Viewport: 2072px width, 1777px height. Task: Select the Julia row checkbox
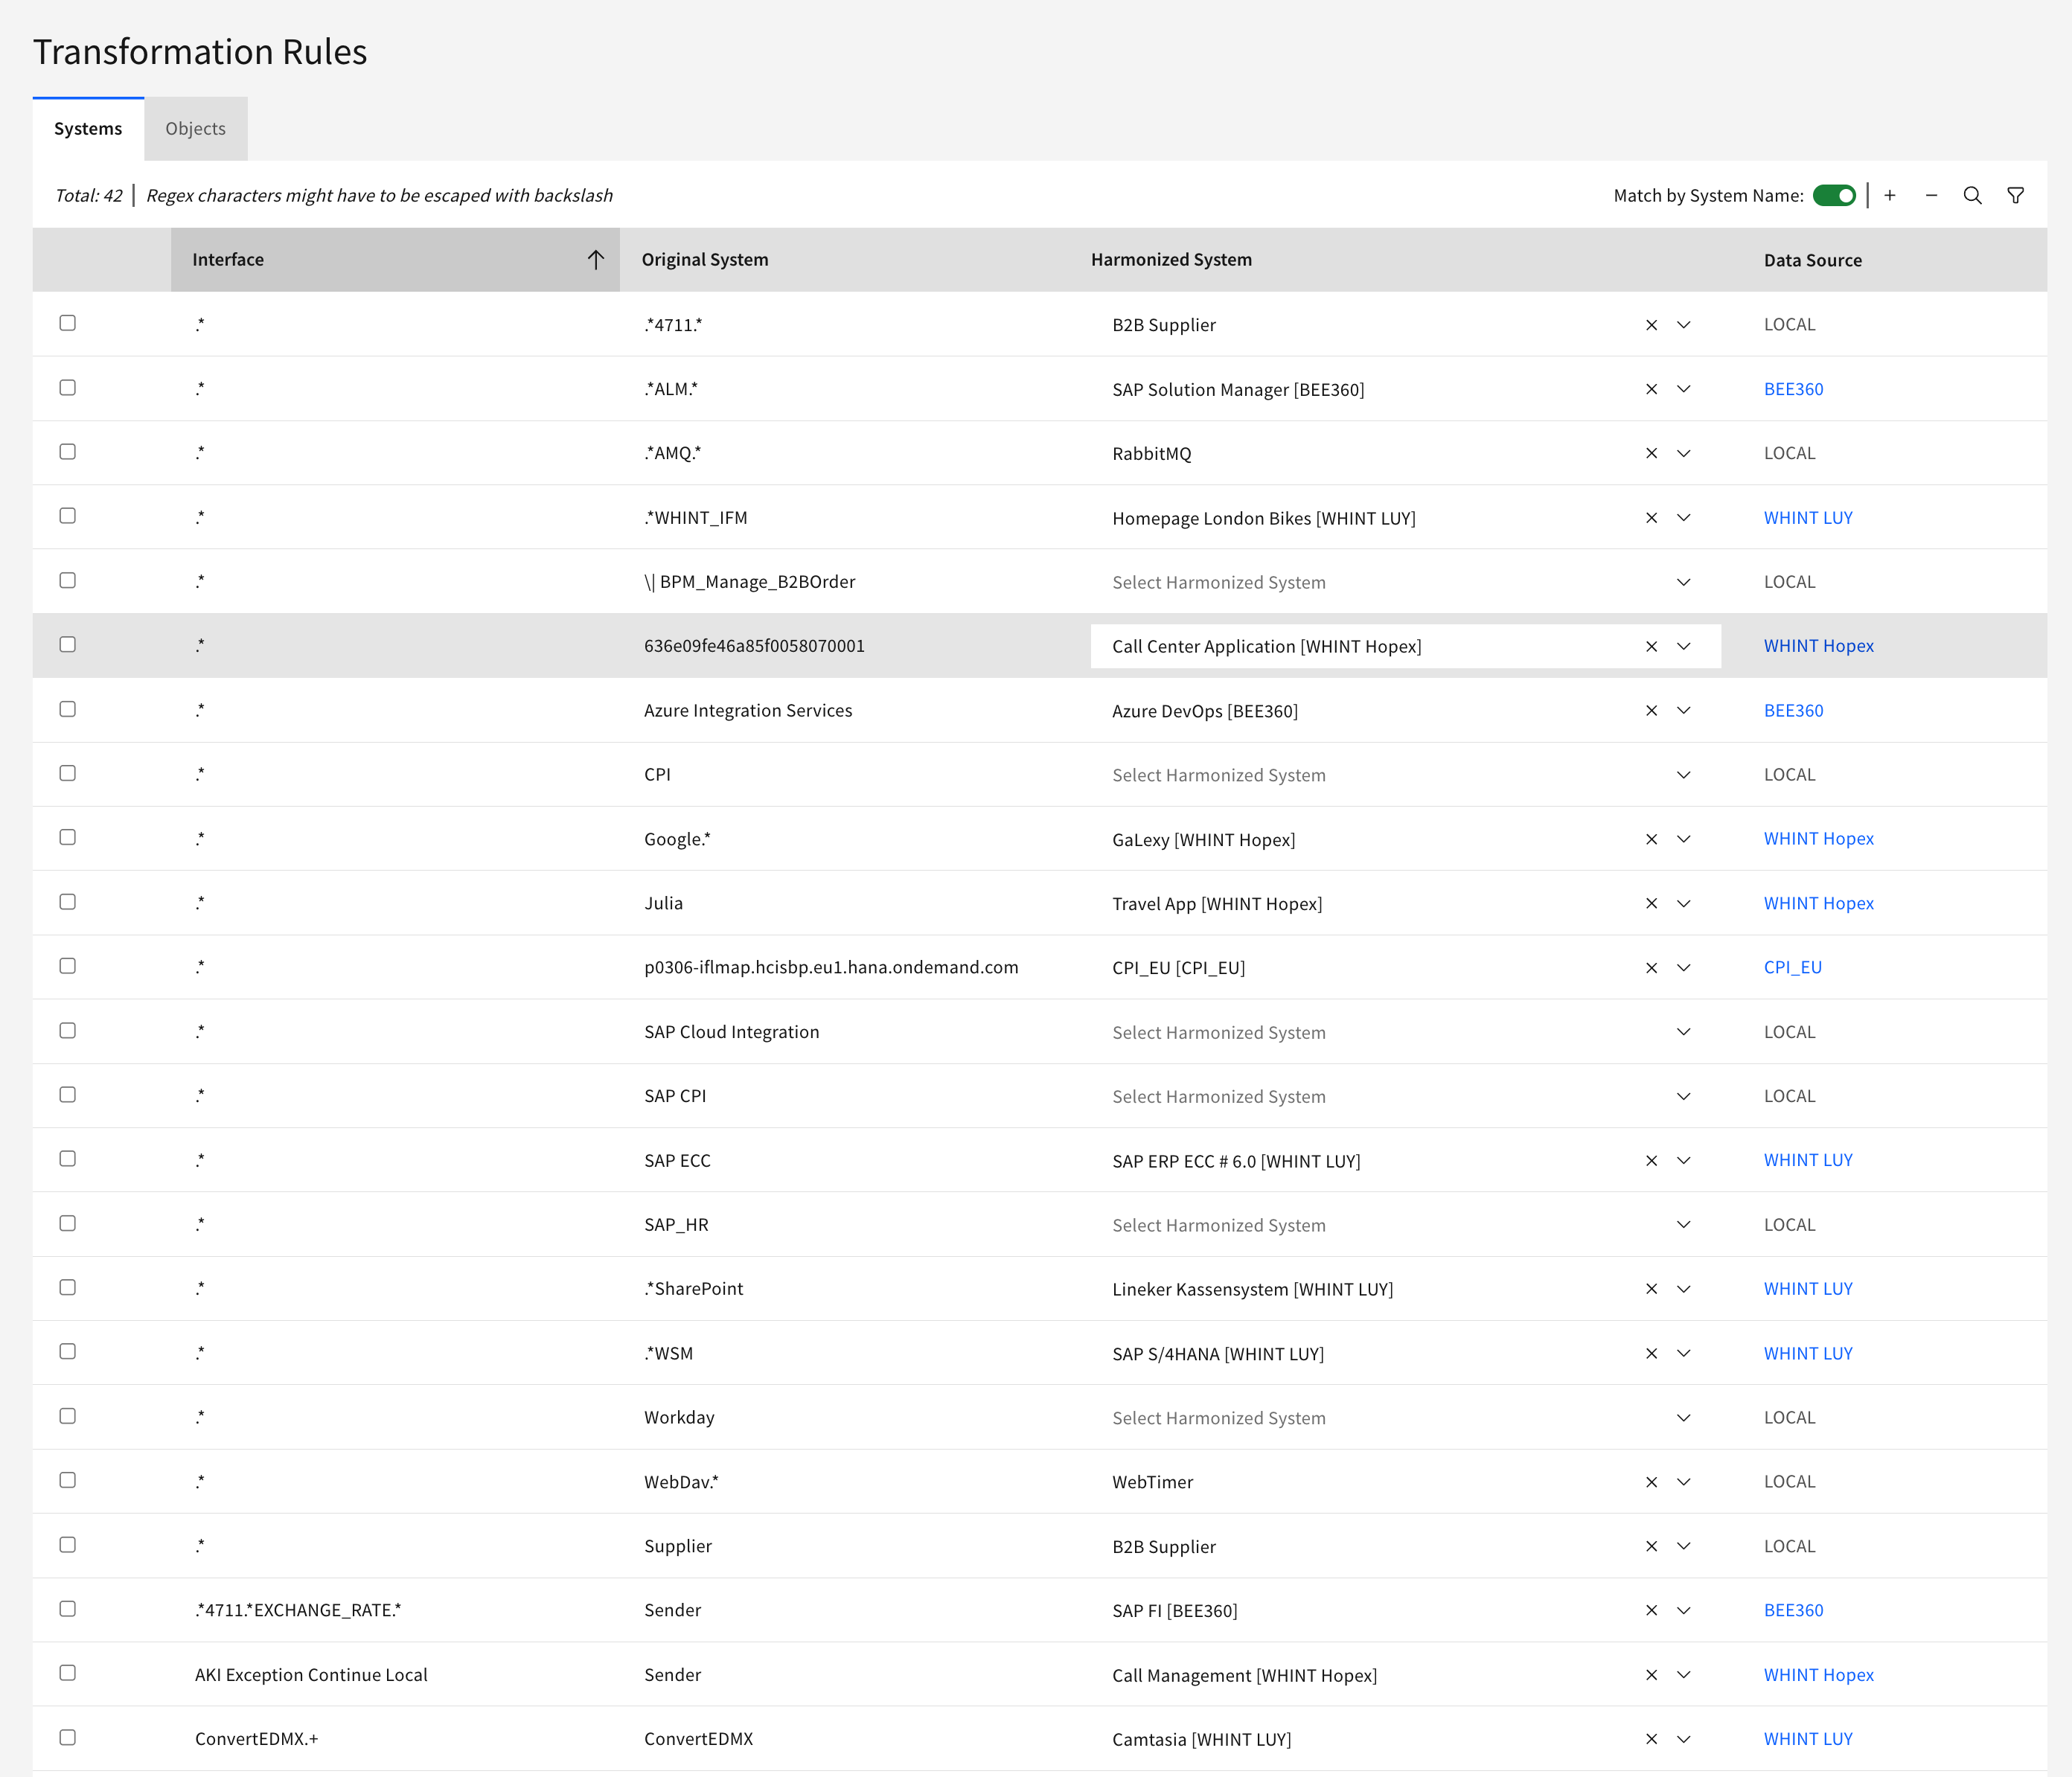(67, 902)
